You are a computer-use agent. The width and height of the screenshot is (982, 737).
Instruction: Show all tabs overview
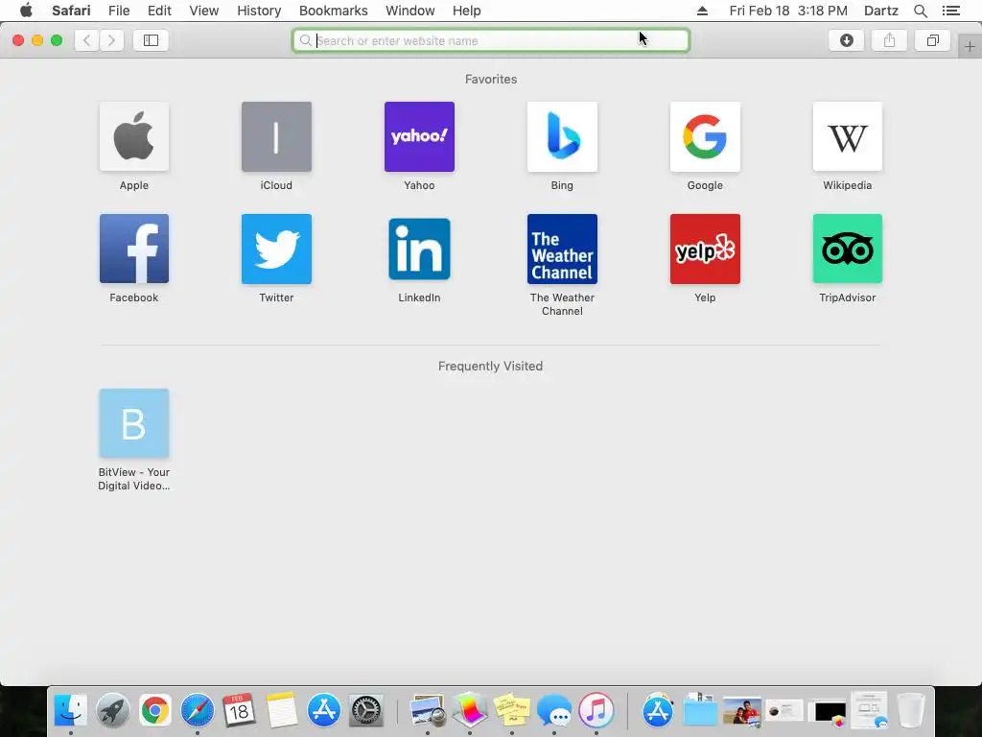coord(932,40)
